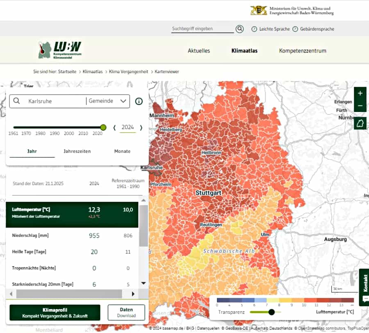This screenshot has height=333, width=369.
Task: Click the magnifier icon in the Karlsruhe search box
Action: 17,101
